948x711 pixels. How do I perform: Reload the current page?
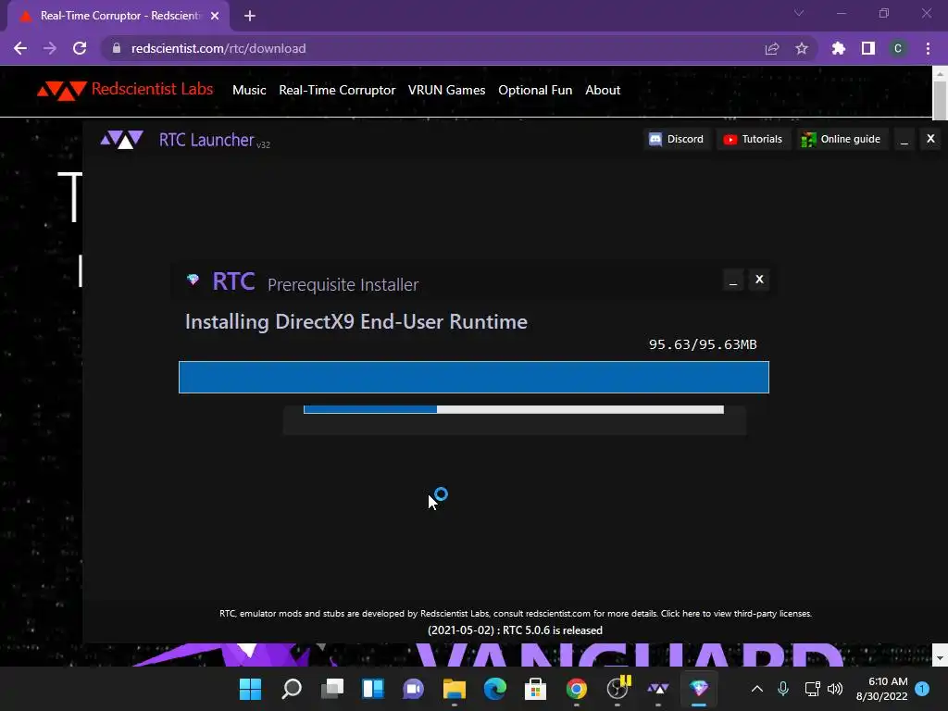pos(80,48)
